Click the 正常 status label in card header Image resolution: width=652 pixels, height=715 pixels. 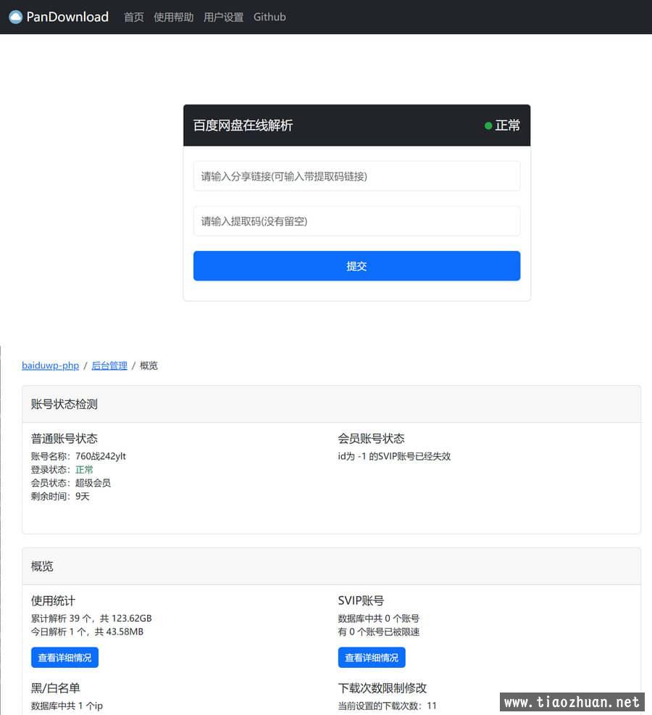tap(508, 125)
